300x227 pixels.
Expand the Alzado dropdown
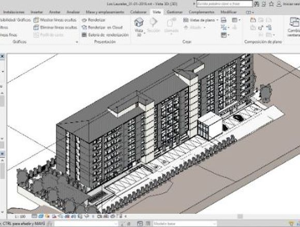coord(204,28)
